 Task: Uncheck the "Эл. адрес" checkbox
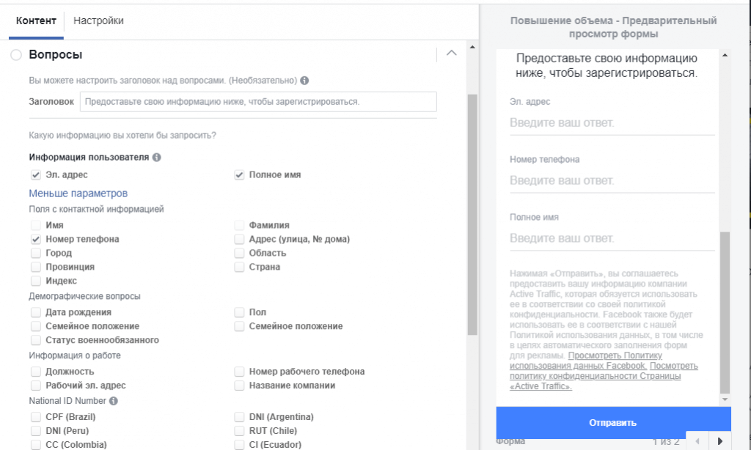coord(35,175)
